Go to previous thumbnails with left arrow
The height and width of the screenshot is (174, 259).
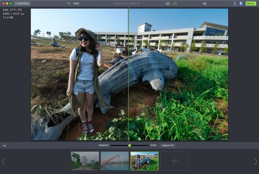point(3,162)
